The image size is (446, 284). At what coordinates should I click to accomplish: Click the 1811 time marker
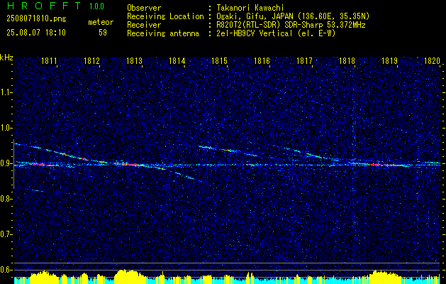pyautogui.click(x=49, y=61)
